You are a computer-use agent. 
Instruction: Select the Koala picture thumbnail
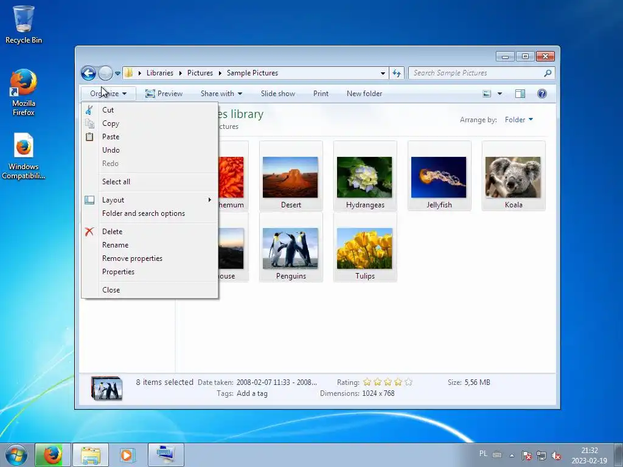[x=513, y=176]
